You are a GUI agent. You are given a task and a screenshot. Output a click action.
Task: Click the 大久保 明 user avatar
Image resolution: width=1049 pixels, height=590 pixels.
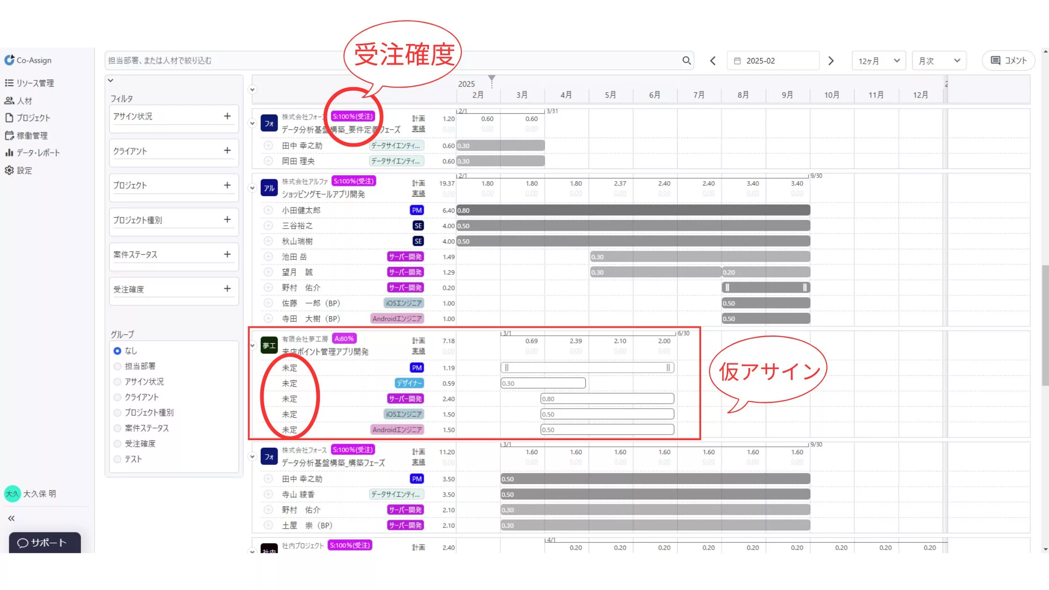tap(12, 494)
